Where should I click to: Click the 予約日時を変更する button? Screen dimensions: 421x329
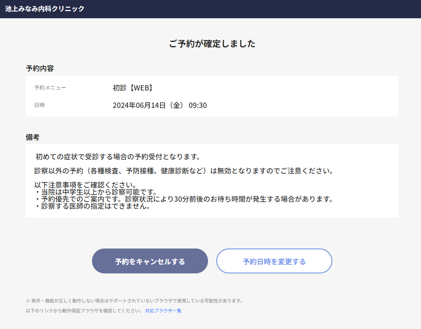click(x=274, y=261)
